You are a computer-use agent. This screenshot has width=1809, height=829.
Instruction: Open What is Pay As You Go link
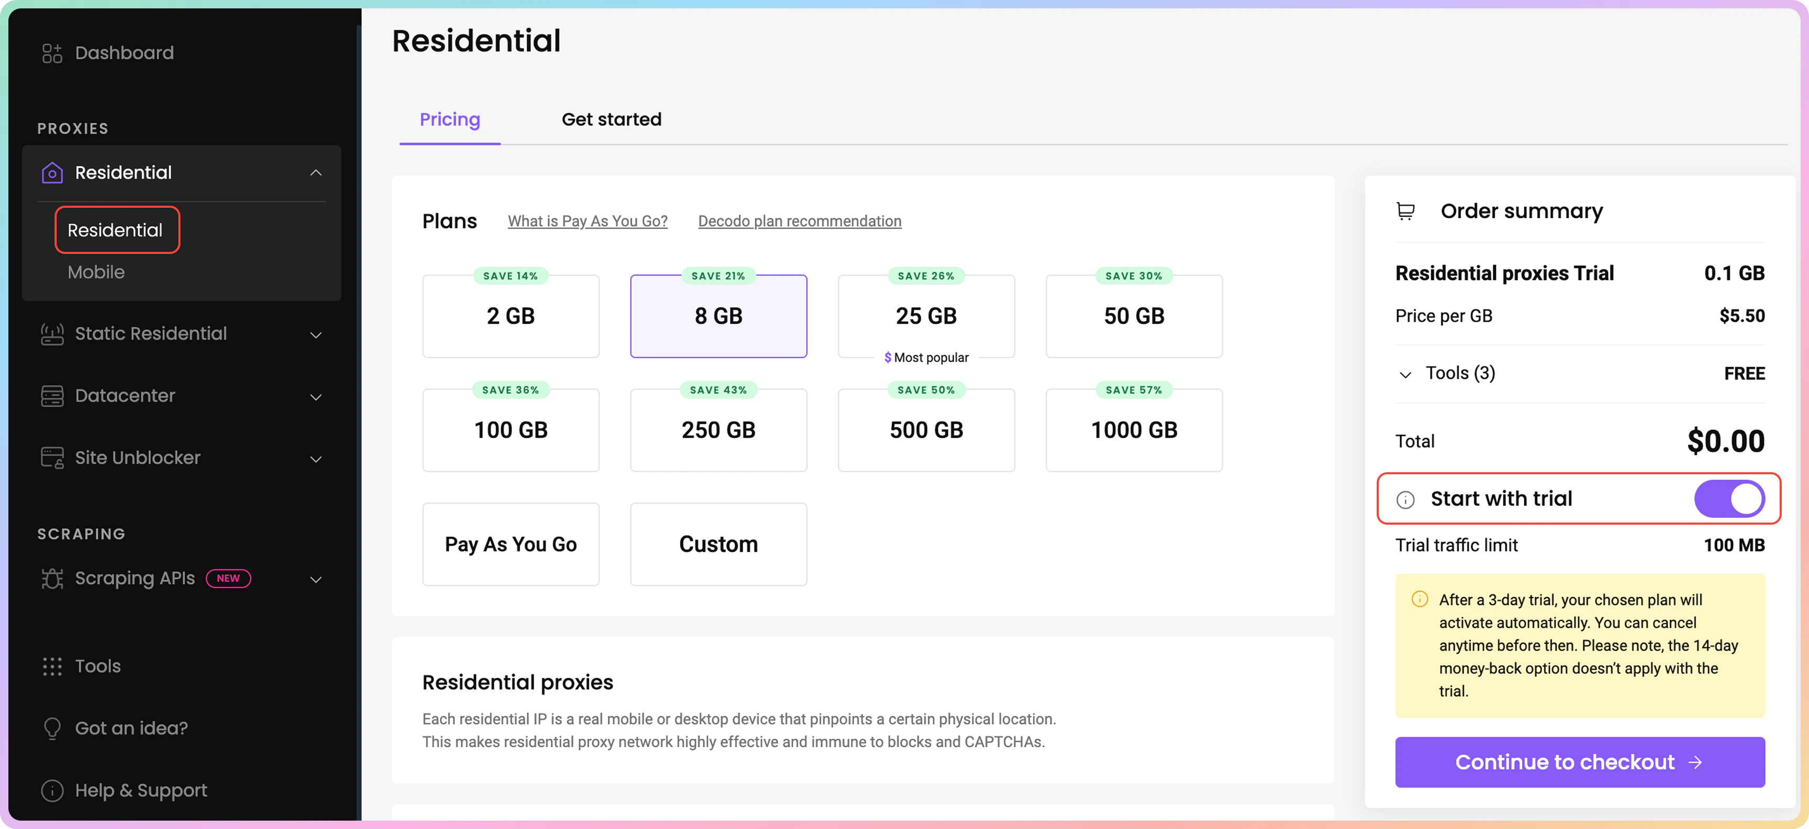pos(587,221)
